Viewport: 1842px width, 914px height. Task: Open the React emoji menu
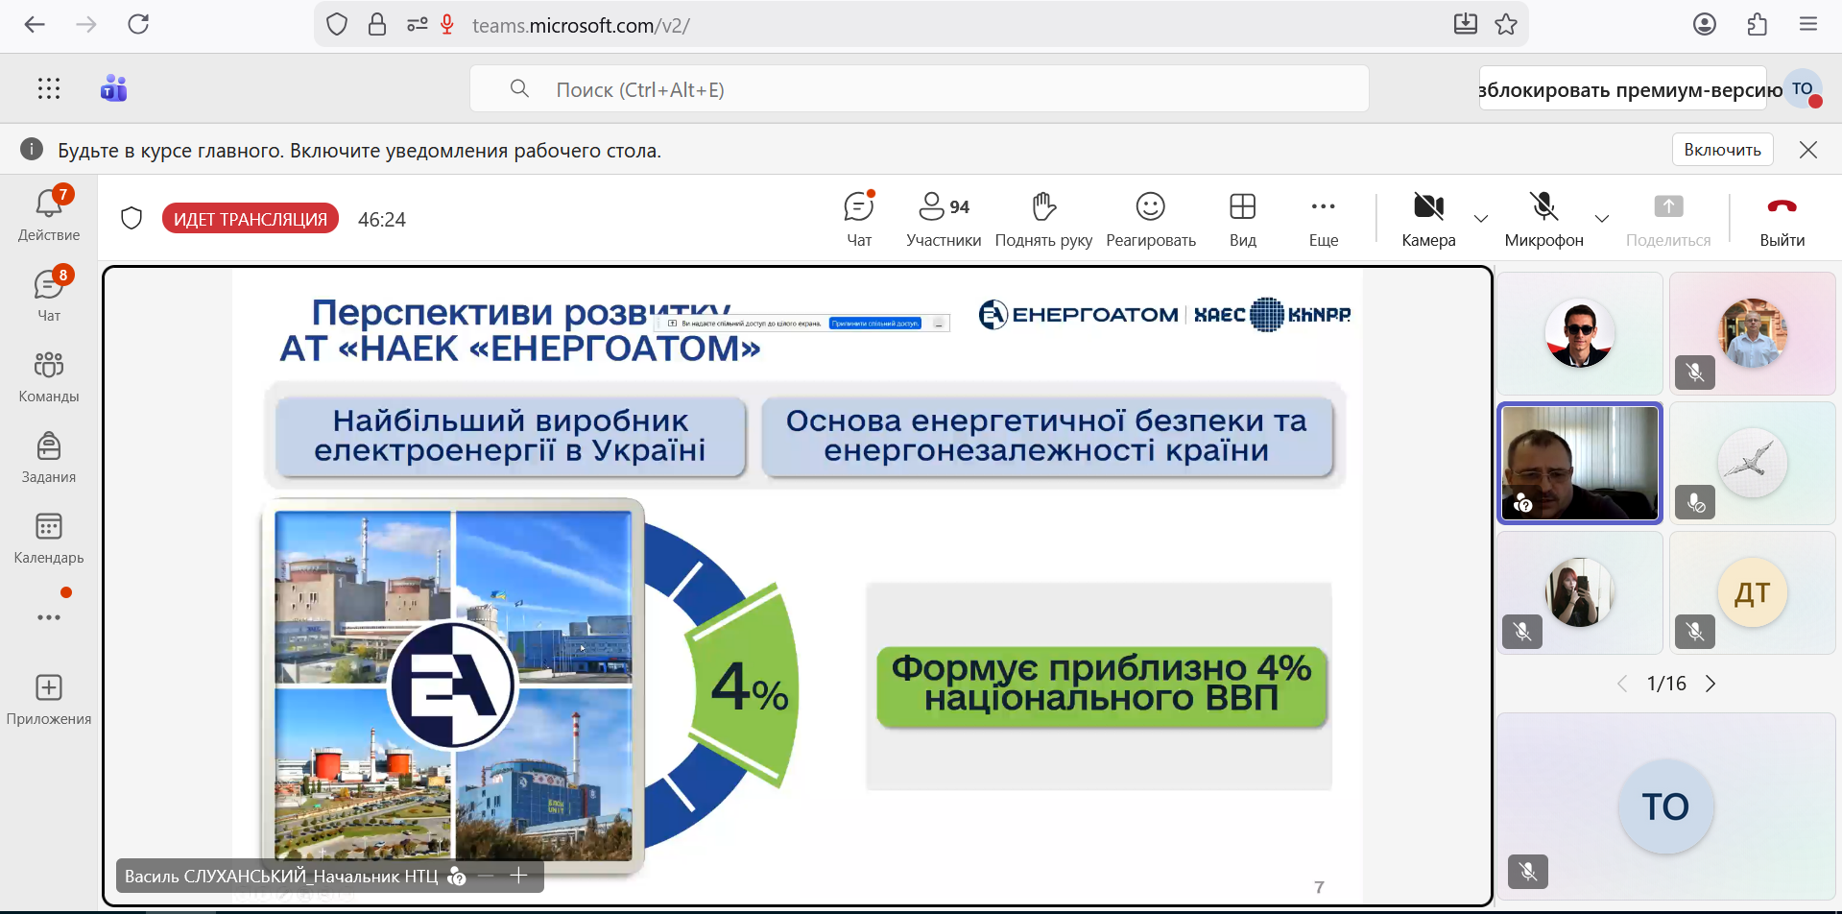pyautogui.click(x=1150, y=219)
